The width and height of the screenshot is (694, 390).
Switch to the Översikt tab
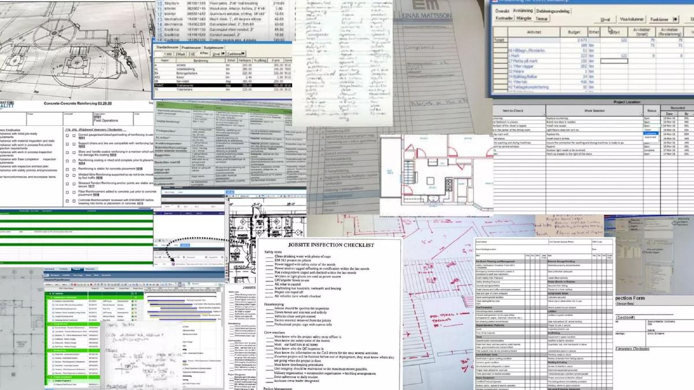(502, 11)
